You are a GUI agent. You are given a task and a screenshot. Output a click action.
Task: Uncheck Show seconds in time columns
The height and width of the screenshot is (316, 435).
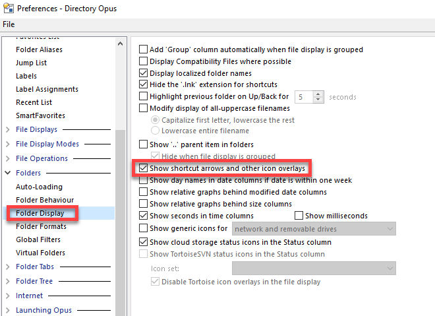(x=143, y=216)
